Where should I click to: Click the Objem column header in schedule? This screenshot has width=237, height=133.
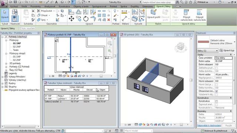(x=102, y=90)
